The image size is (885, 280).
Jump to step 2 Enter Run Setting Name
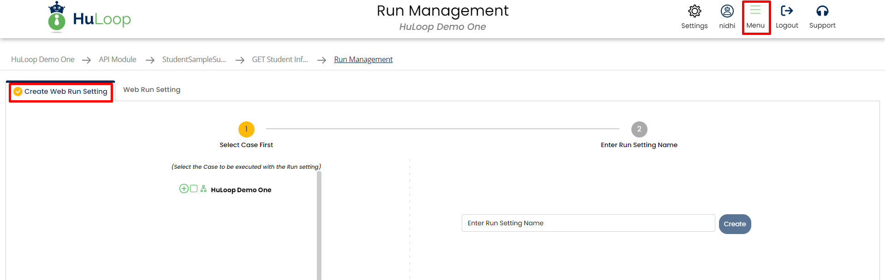[639, 129]
